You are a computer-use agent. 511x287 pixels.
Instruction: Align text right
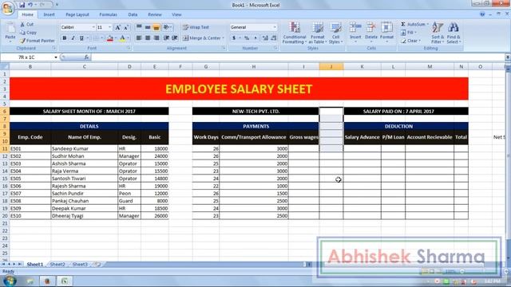click(156, 38)
